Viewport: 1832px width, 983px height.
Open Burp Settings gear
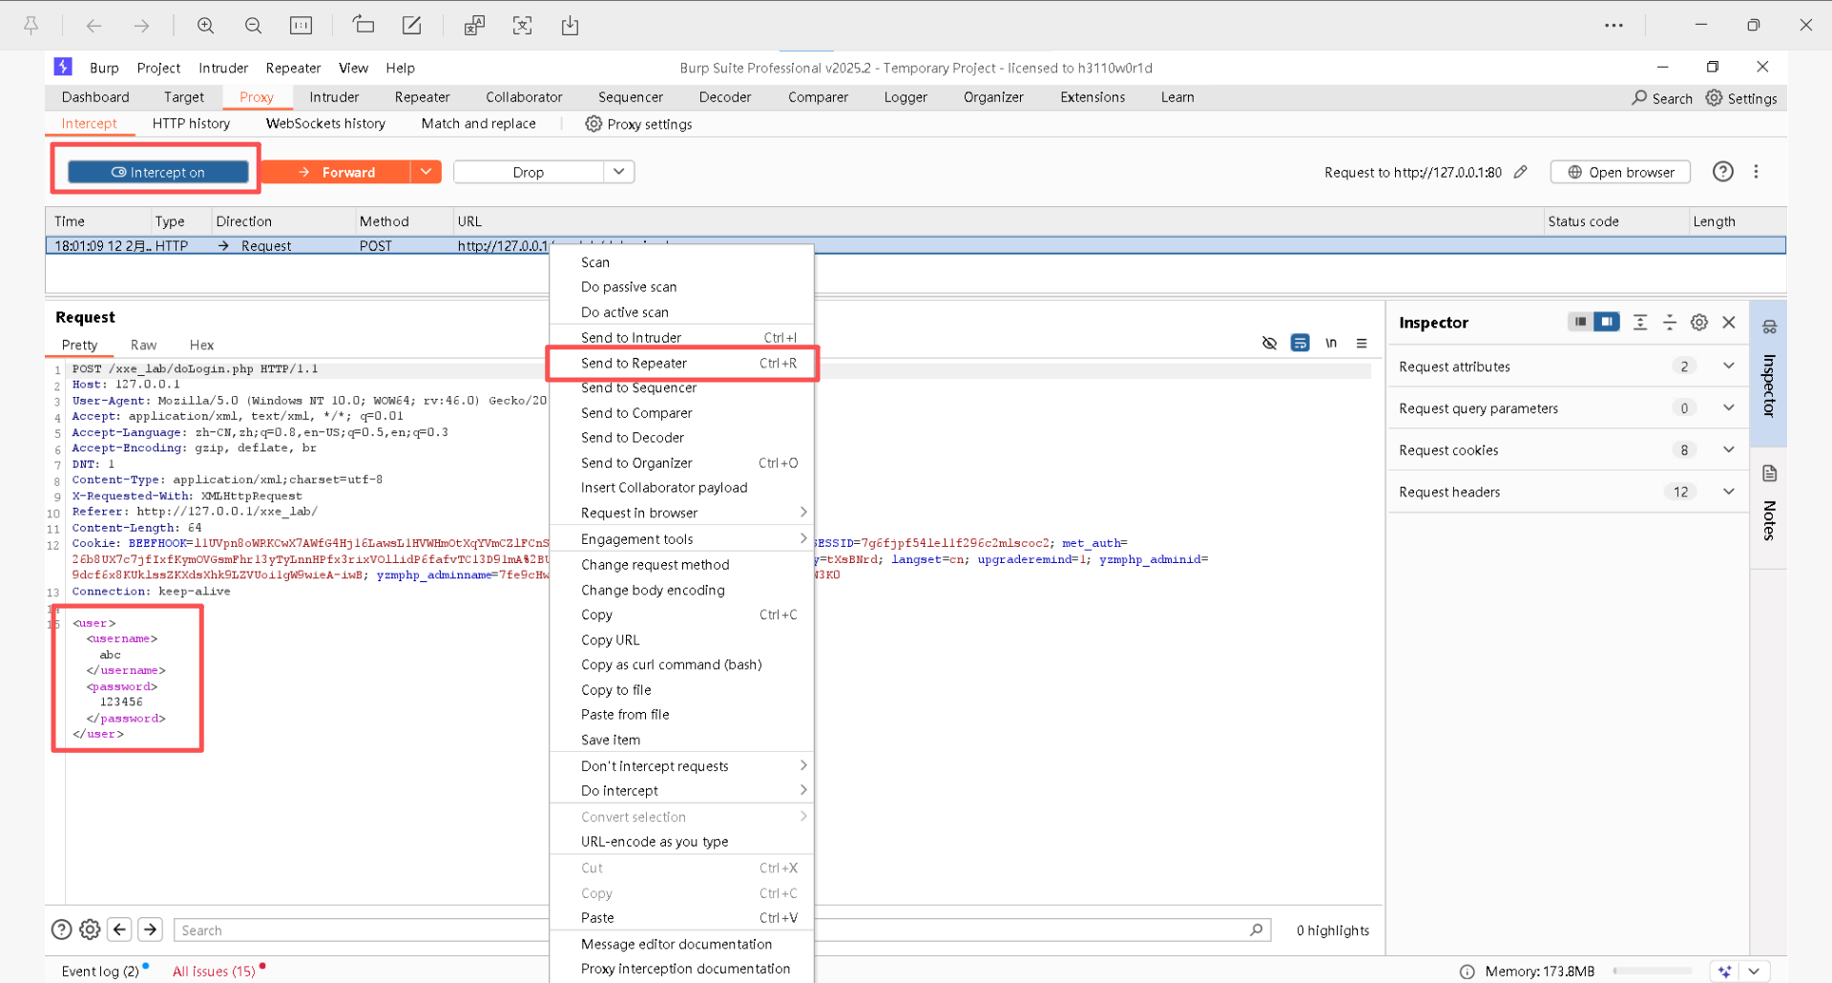(1741, 97)
